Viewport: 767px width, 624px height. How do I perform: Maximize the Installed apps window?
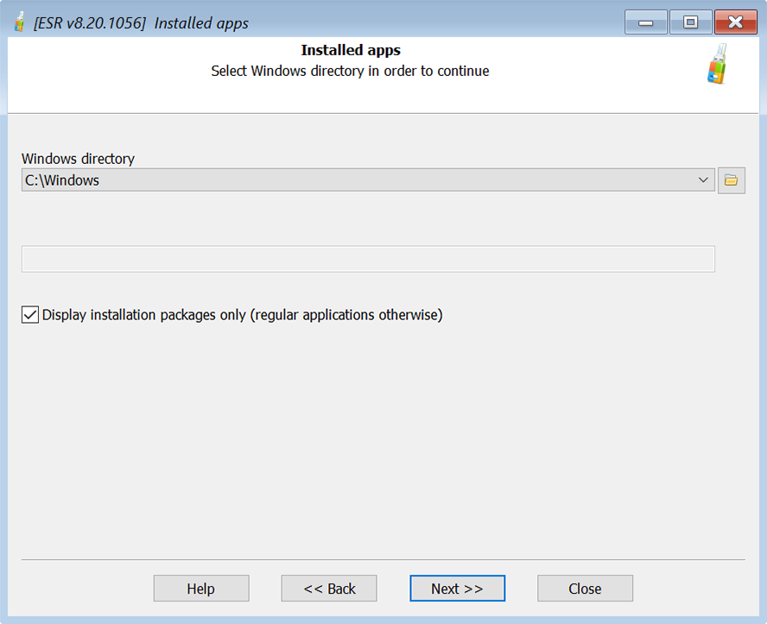pyautogui.click(x=690, y=22)
